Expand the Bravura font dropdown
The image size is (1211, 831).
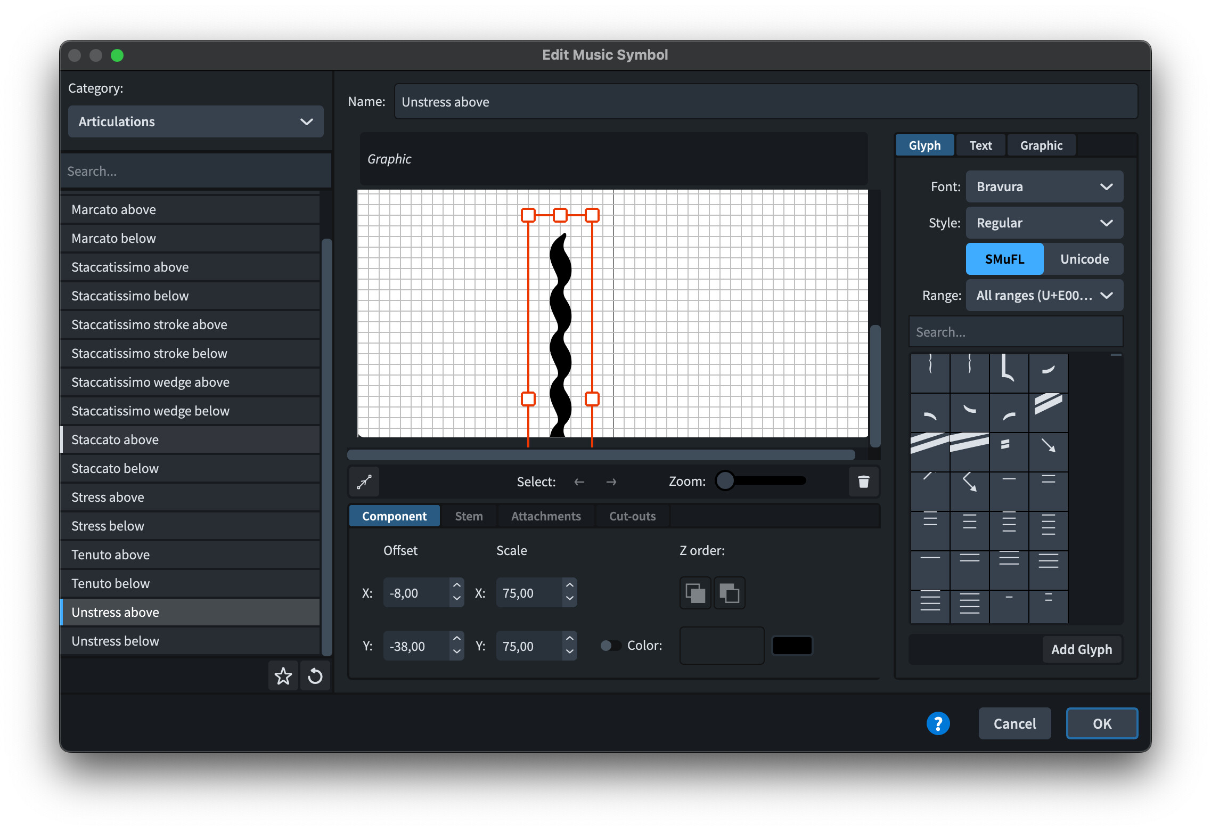pos(1044,187)
